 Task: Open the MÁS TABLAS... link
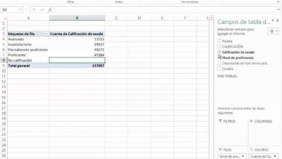pyautogui.click(x=228, y=76)
